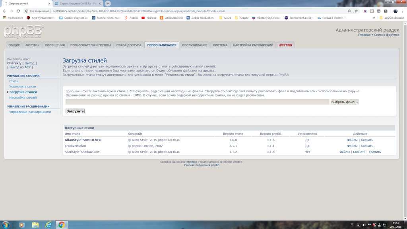Click the browser back arrow
This screenshot has height=229, width=407.
tap(4, 11)
